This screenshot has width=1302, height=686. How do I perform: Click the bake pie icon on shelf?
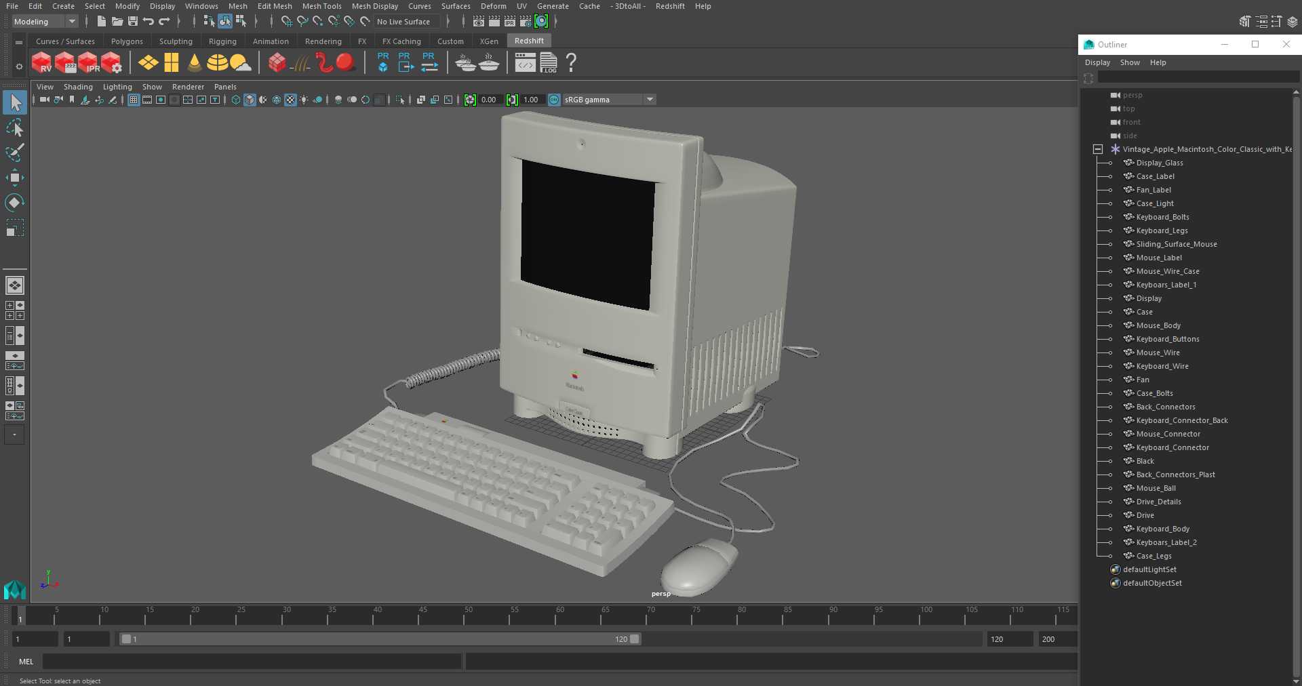tap(489, 63)
